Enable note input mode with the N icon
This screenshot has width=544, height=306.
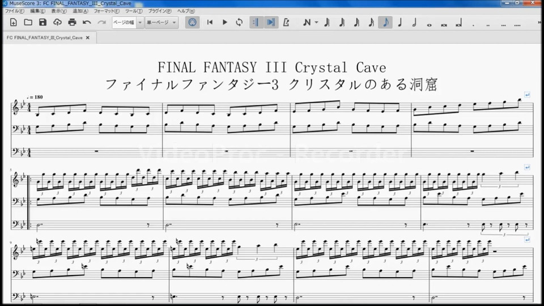point(307,23)
